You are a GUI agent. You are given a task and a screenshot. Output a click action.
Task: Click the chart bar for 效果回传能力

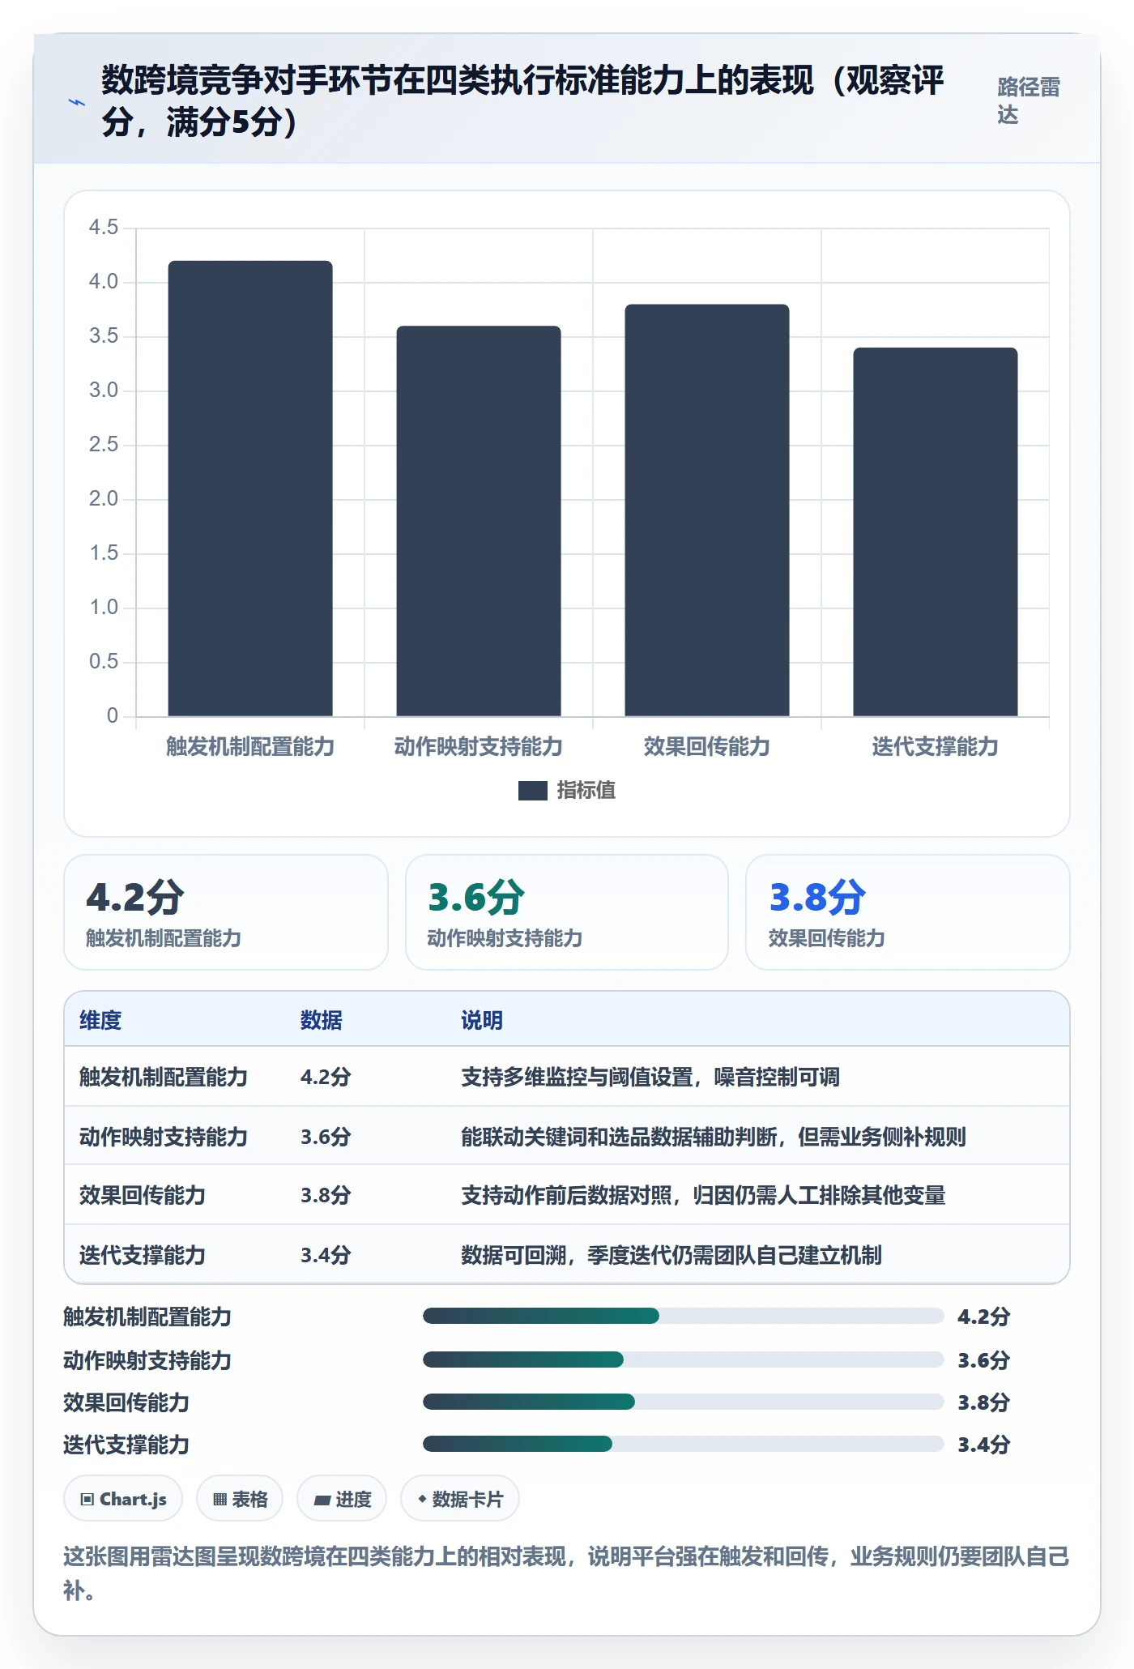pyautogui.click(x=707, y=510)
